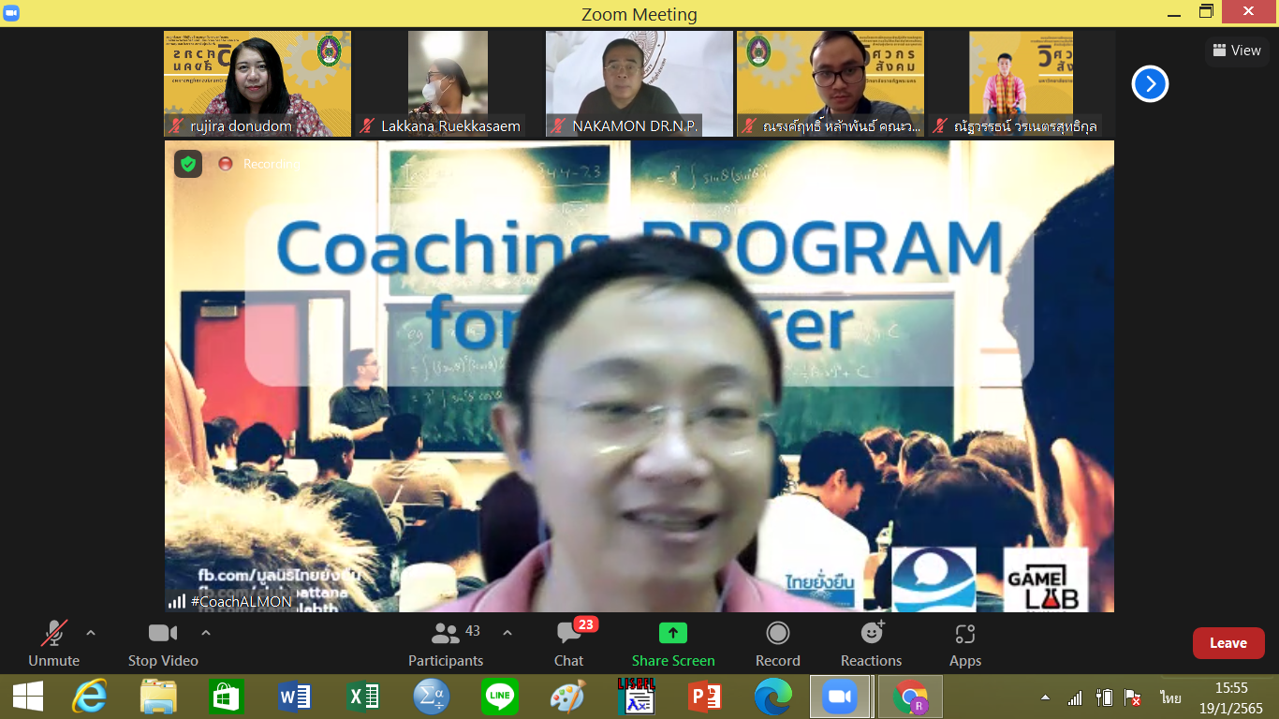This screenshot has height=719, width=1279.
Task: Open PowerPoint from the taskbar
Action: pos(704,697)
